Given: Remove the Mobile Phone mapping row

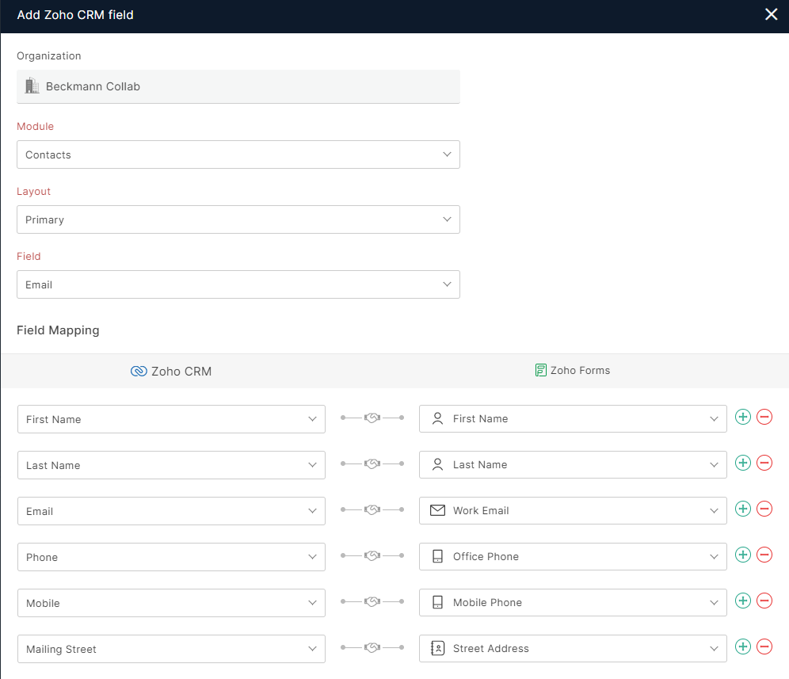Looking at the screenshot, I should tap(764, 601).
